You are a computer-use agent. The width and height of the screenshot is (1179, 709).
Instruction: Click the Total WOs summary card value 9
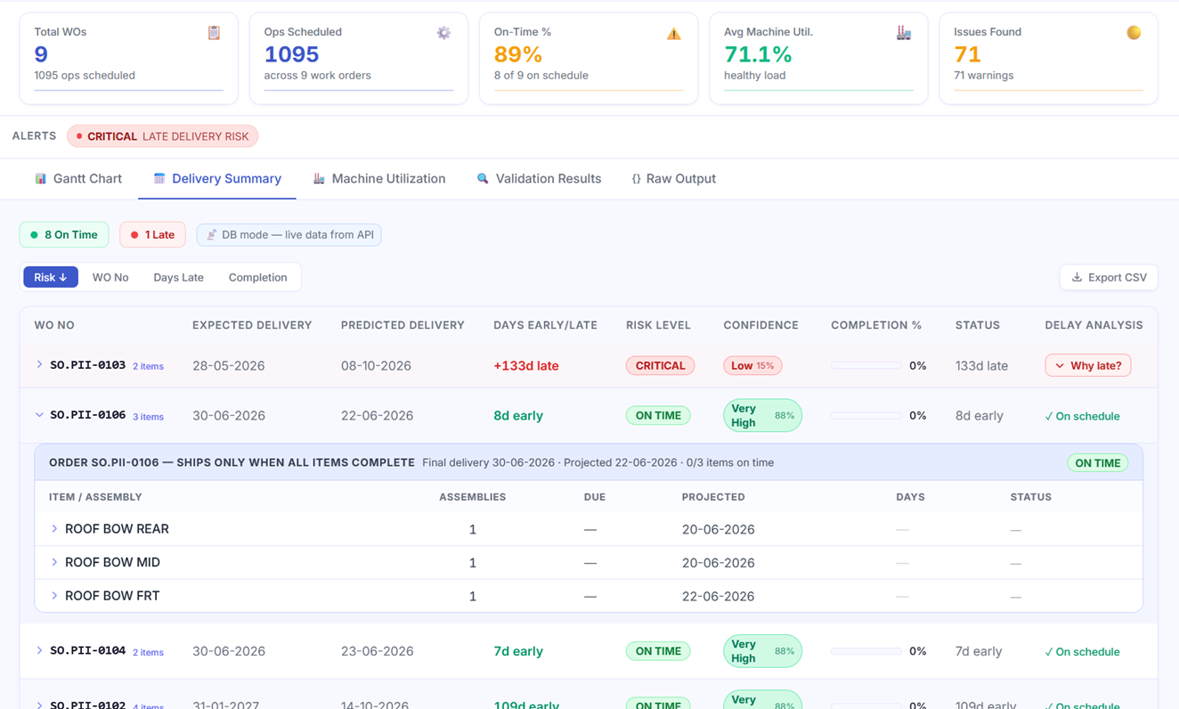[x=41, y=54]
